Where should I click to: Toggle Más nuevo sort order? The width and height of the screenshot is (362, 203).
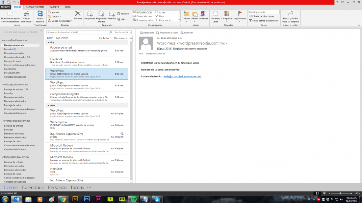[x=120, y=38]
